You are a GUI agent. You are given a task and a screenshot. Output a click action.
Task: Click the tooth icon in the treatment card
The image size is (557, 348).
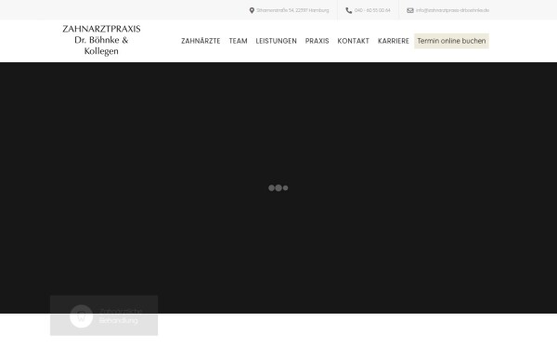click(x=82, y=316)
